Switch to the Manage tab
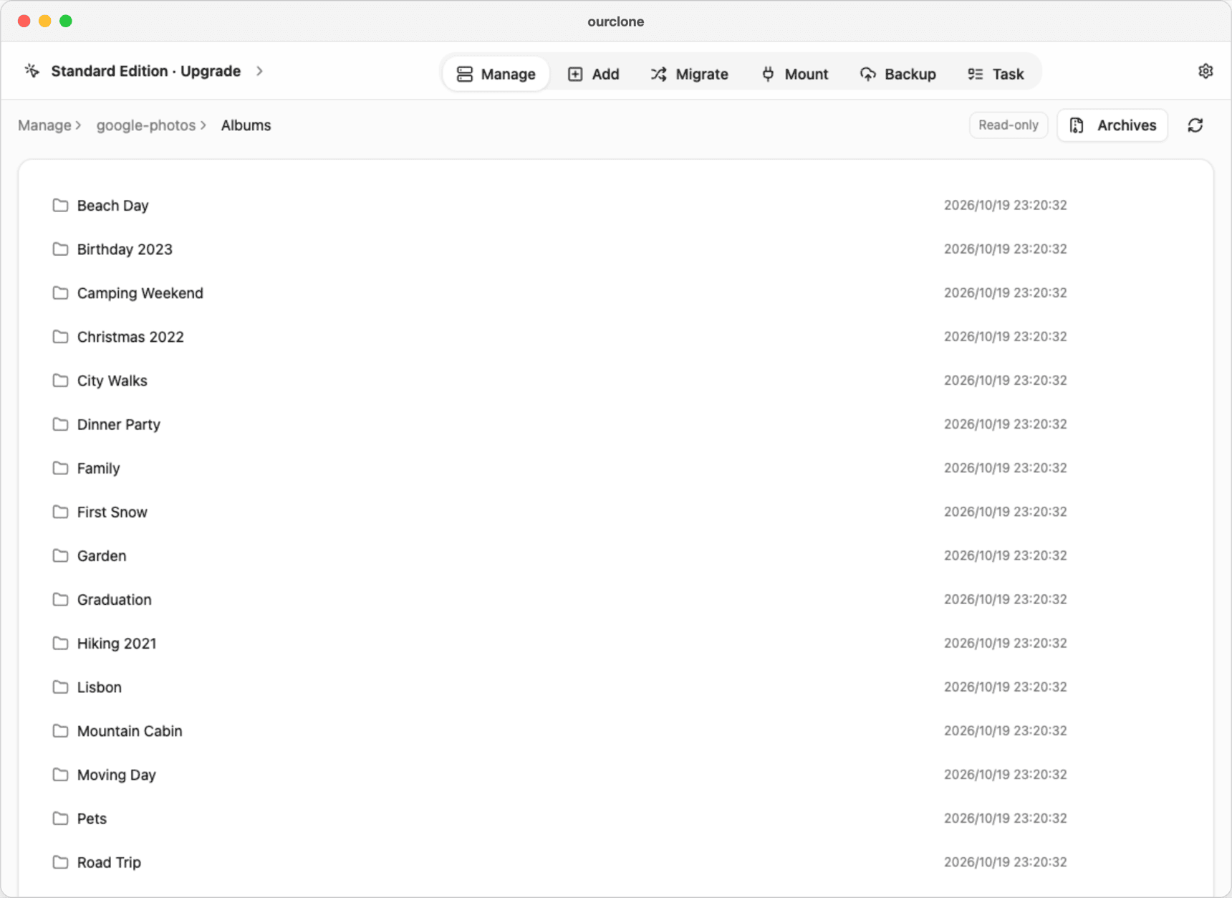Viewport: 1232px width, 898px height. (496, 74)
